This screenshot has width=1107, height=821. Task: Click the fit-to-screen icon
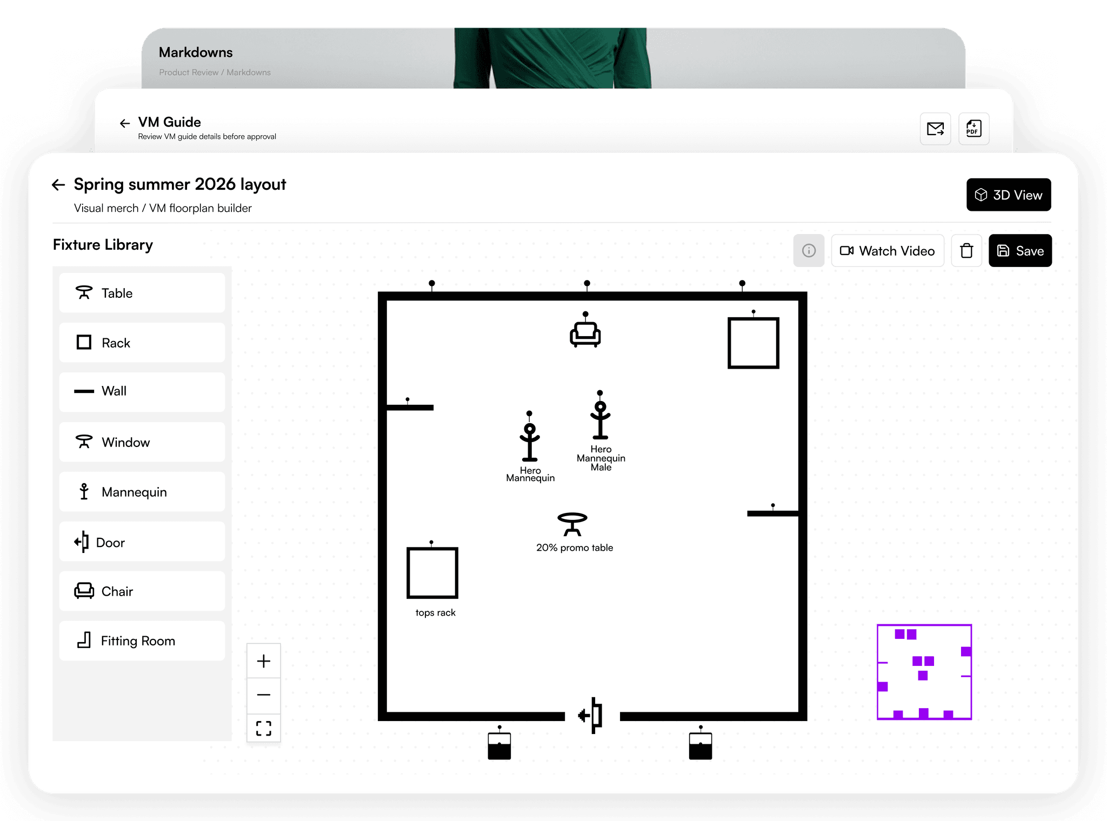pyautogui.click(x=263, y=728)
